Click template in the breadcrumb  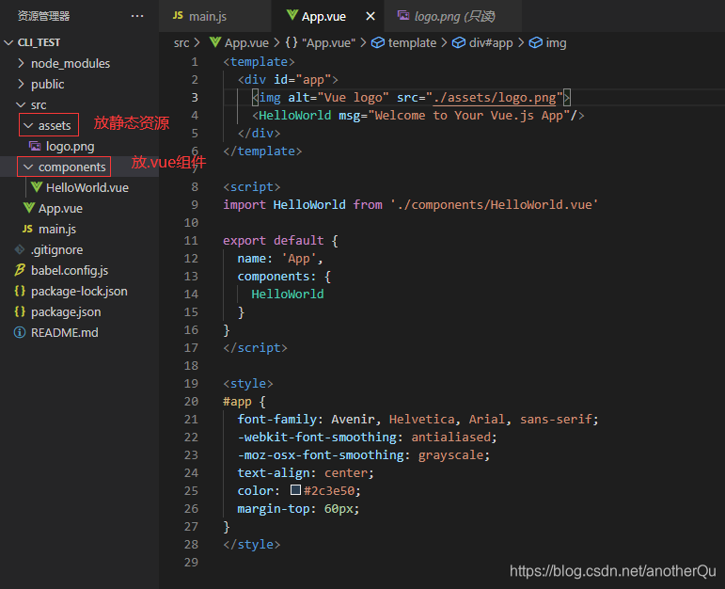click(412, 43)
